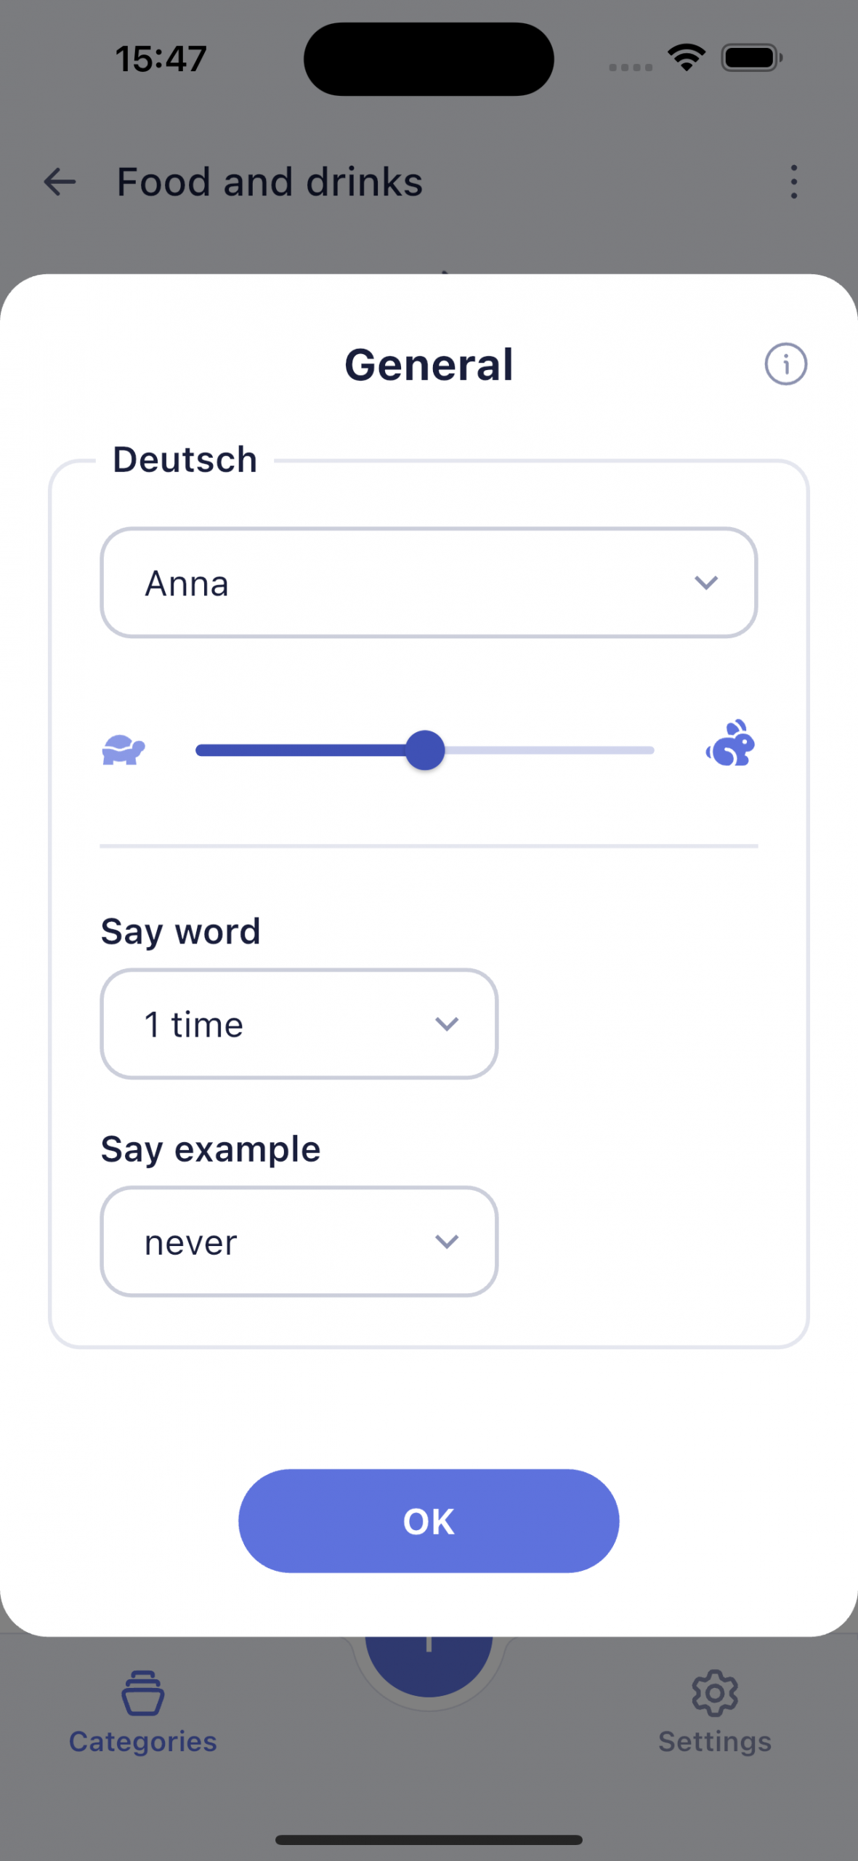Open the three-dot more options menu
The height and width of the screenshot is (1861, 858).
pos(793,182)
